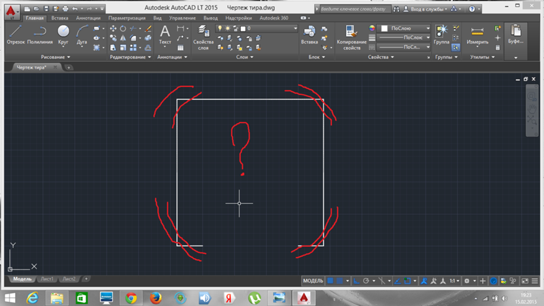Click the Print icon in quick access toolbar

[65, 9]
